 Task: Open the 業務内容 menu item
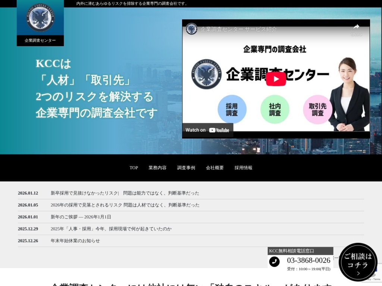tap(157, 168)
